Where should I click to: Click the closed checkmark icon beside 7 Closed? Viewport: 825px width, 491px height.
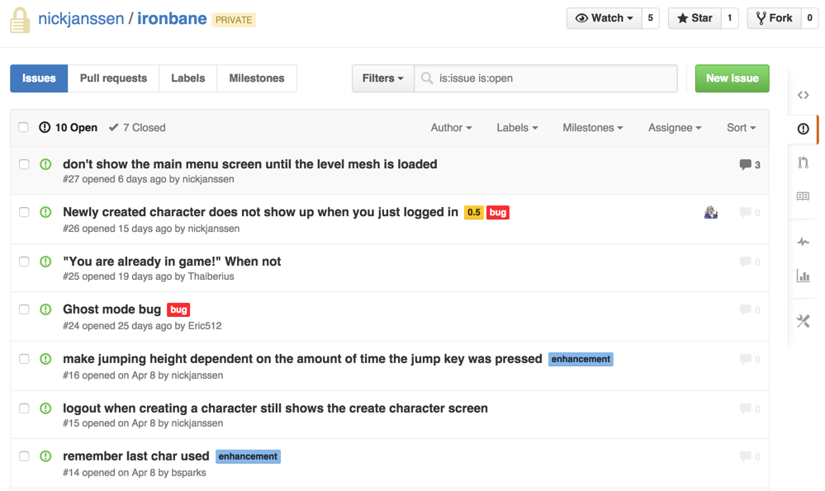[113, 127]
